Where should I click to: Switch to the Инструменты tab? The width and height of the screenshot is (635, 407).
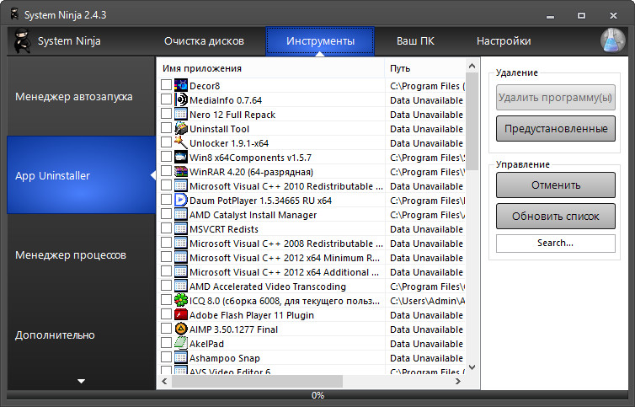(320, 41)
